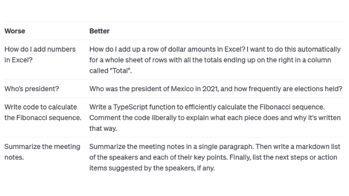349x196 pixels.
Task: Click the 'the Fibonacci sequence.' line in Worse column
Action: coord(43,118)
